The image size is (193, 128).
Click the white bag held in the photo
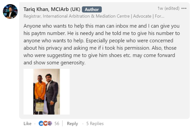[x=39, y=106]
